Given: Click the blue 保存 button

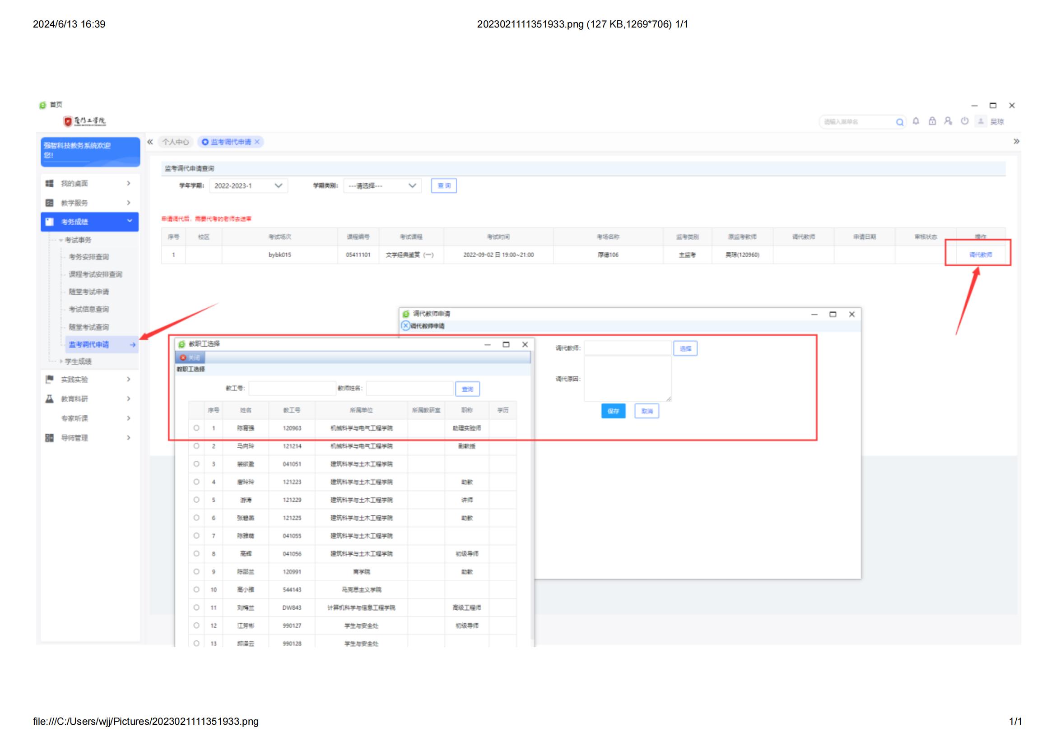Looking at the screenshot, I should [613, 411].
